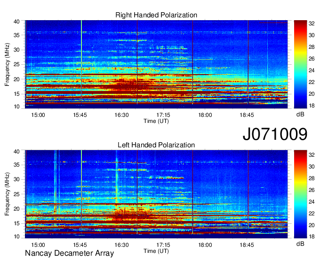Click the "15" frequency tick on Right Handed plot
This screenshot has width=320, height=259.
pos(17,94)
